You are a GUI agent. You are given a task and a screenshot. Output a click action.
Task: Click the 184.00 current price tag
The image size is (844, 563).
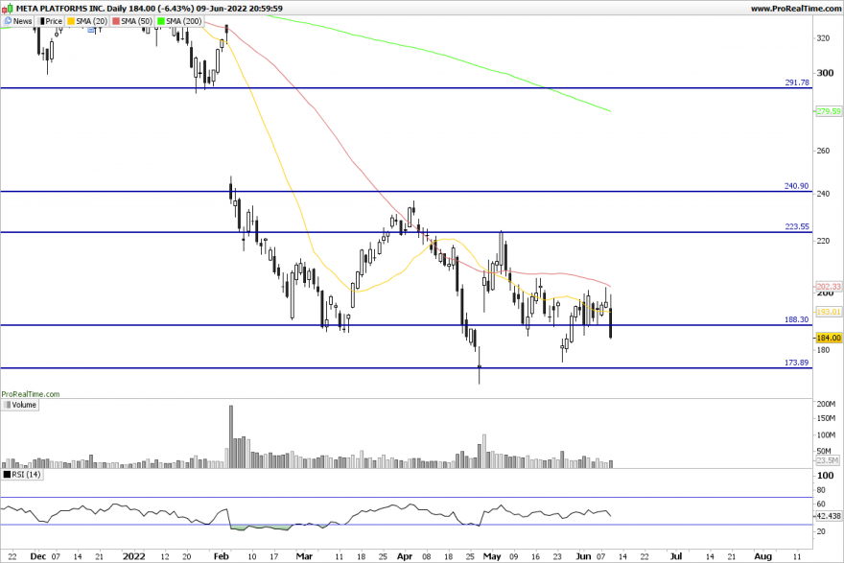tap(829, 338)
